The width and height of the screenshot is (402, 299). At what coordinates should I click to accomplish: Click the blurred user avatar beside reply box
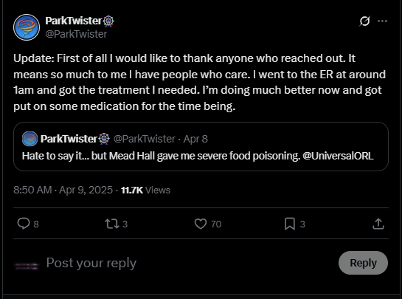tap(27, 266)
